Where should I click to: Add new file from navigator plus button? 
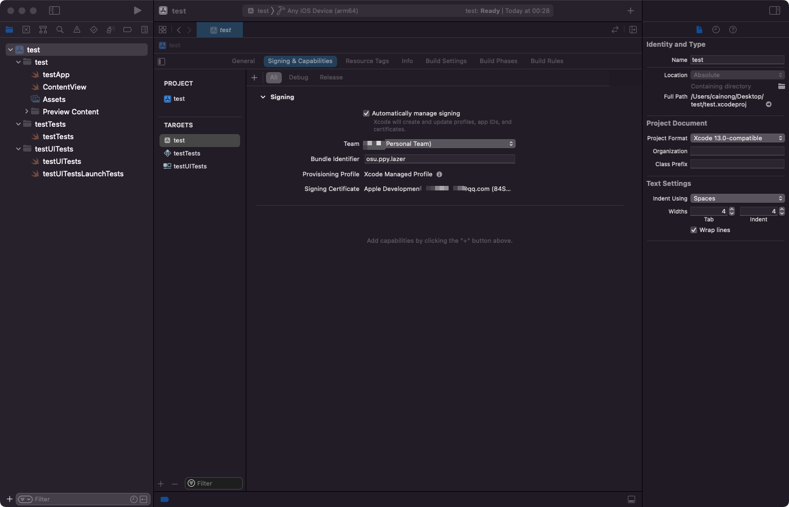point(10,499)
